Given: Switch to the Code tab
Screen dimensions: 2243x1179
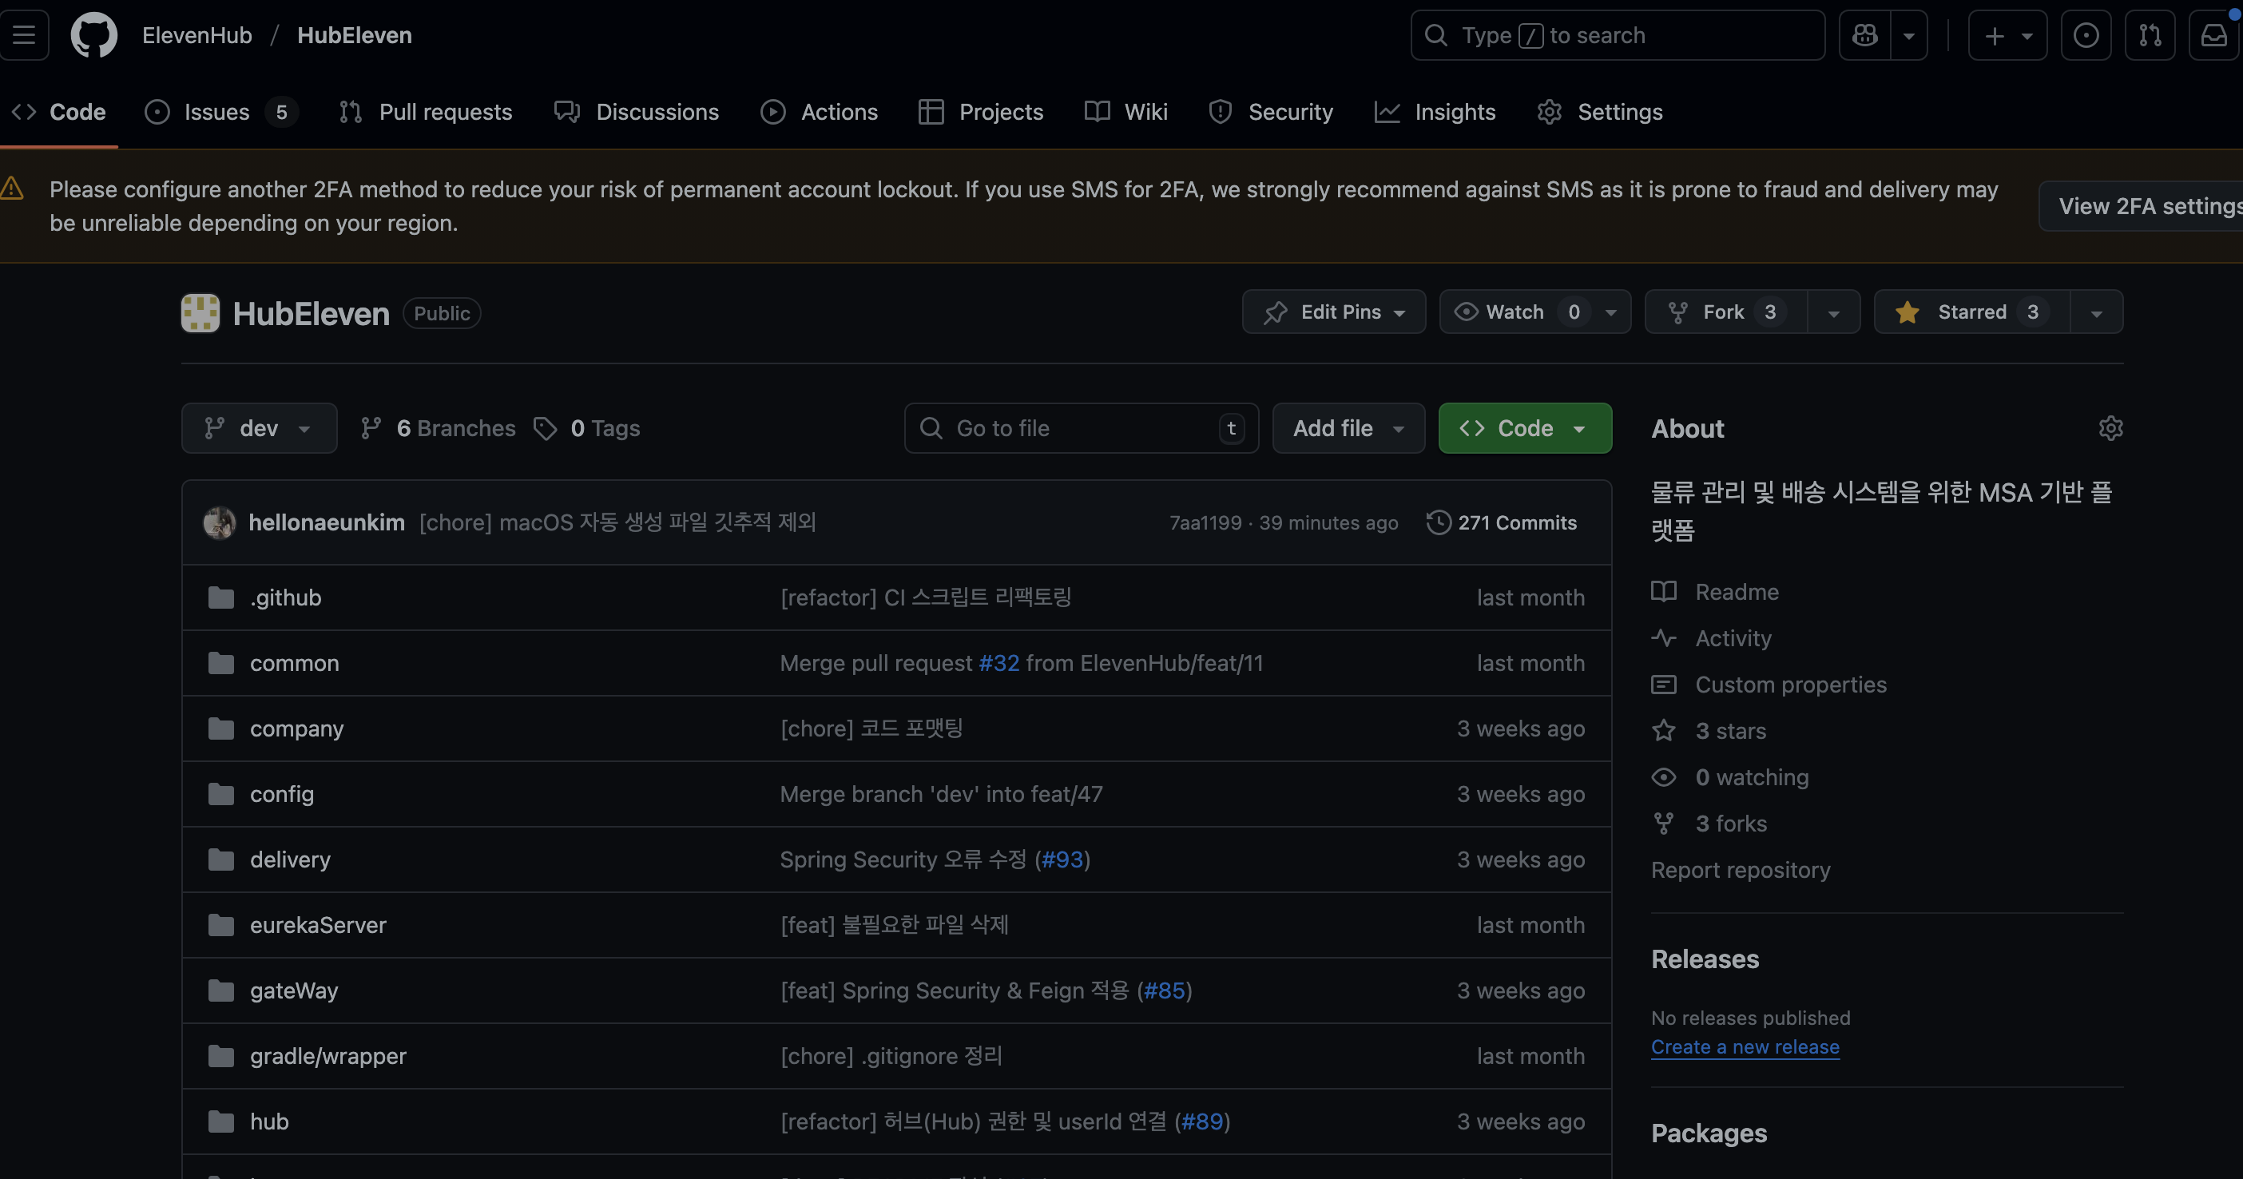Looking at the screenshot, I should pyautogui.click(x=58, y=112).
